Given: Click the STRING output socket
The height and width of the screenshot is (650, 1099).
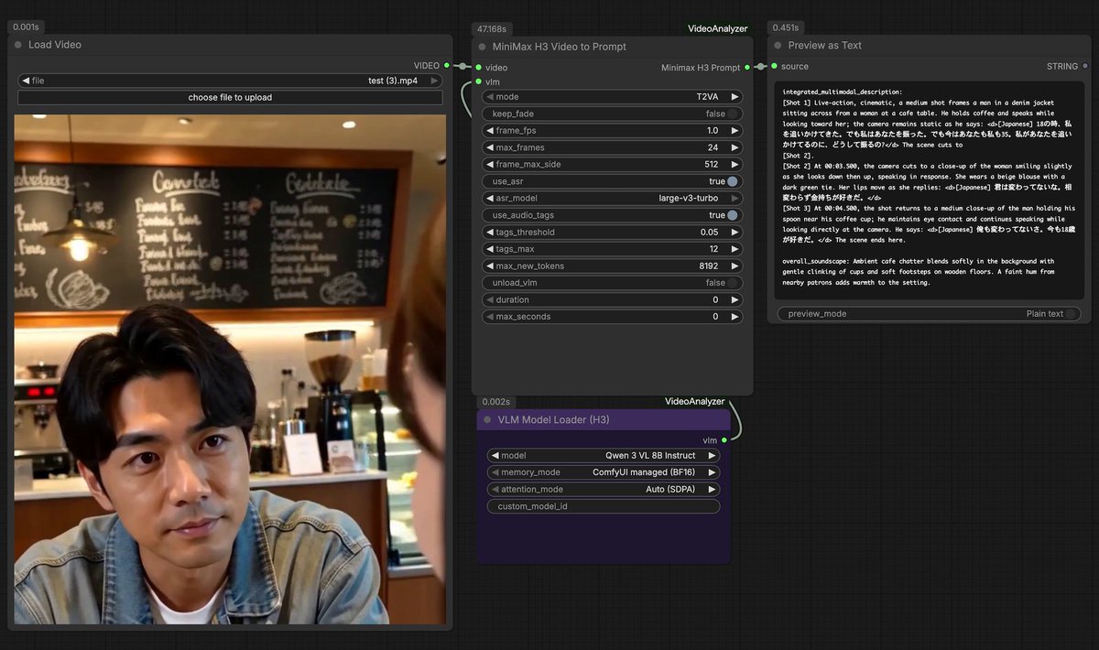Looking at the screenshot, I should pyautogui.click(x=1085, y=66).
